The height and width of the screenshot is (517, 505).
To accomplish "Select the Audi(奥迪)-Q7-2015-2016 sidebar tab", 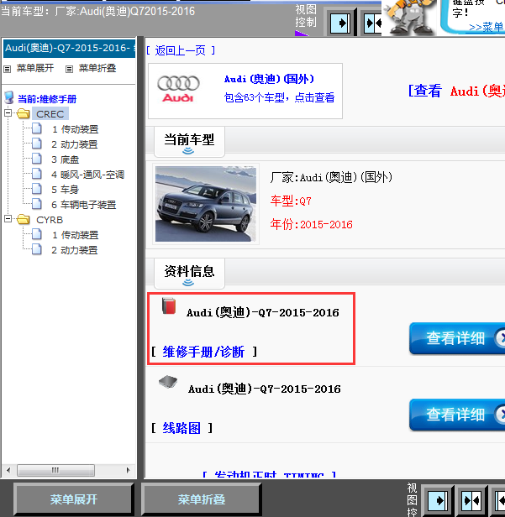I will pos(69,48).
